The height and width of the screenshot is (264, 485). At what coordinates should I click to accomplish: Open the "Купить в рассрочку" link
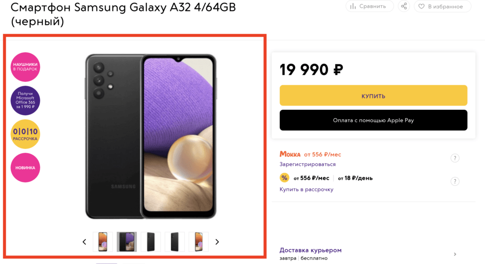click(306, 189)
